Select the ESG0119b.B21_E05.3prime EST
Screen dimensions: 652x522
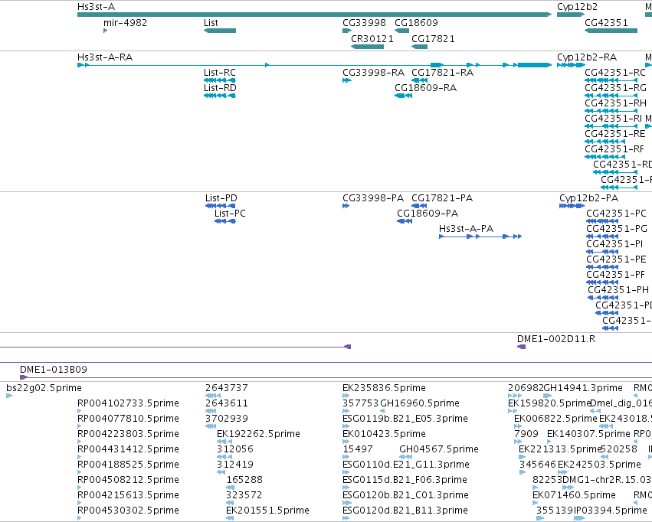346,426
